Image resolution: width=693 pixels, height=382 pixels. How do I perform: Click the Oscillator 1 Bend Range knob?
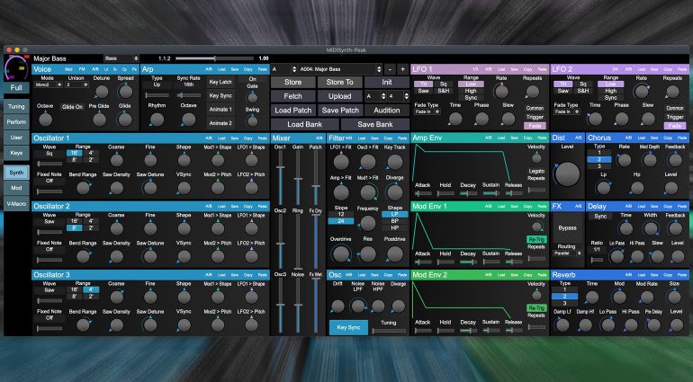(x=83, y=187)
